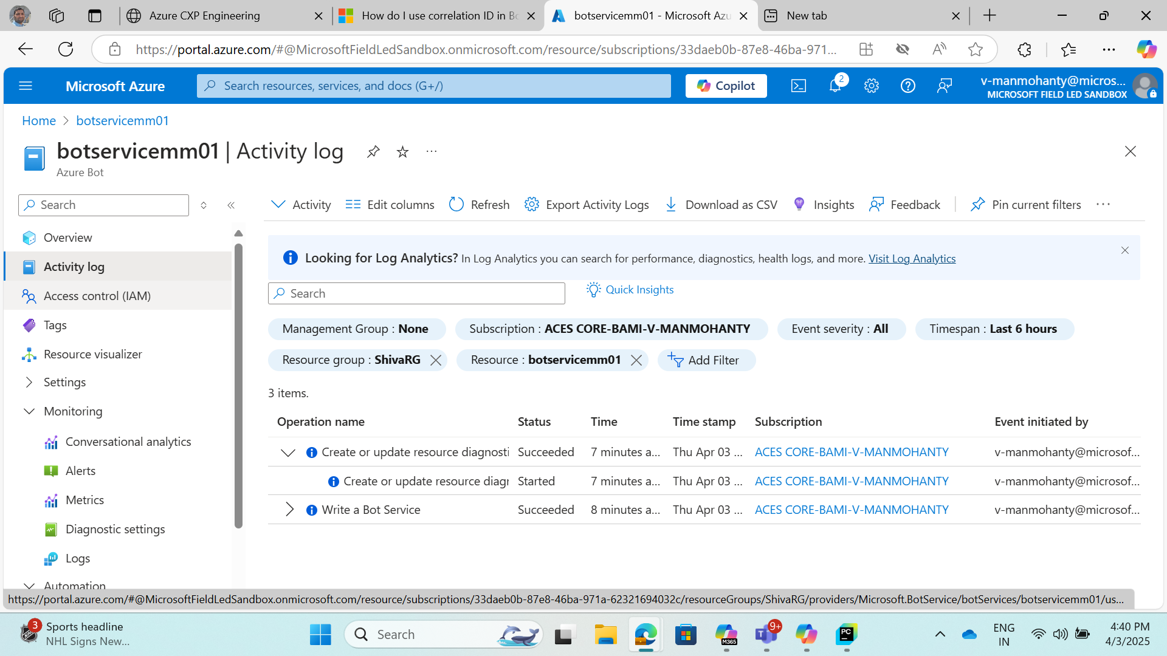Sort by the Operation name column header
The image size is (1167, 656).
point(321,422)
